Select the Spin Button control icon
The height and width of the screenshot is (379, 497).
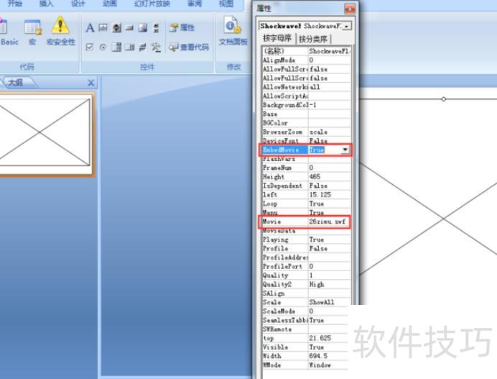(x=116, y=28)
